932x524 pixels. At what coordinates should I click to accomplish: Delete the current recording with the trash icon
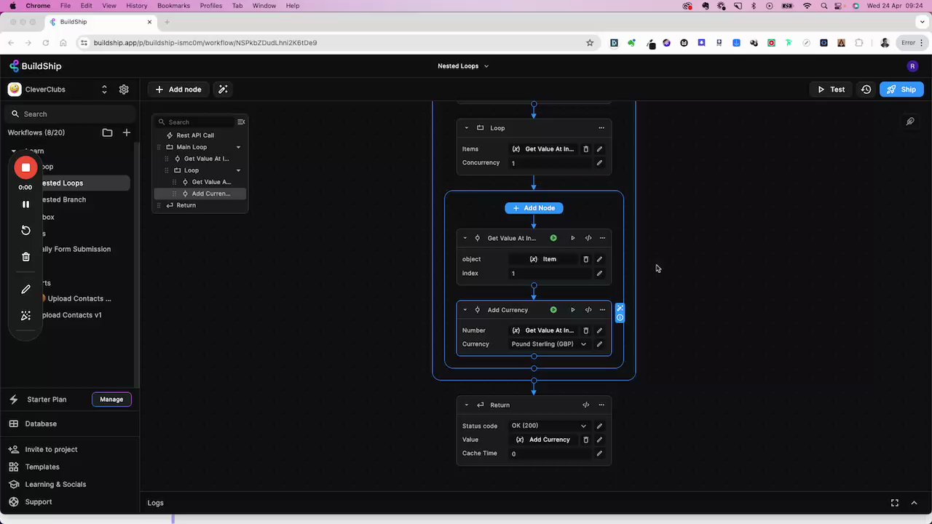pyautogui.click(x=25, y=257)
